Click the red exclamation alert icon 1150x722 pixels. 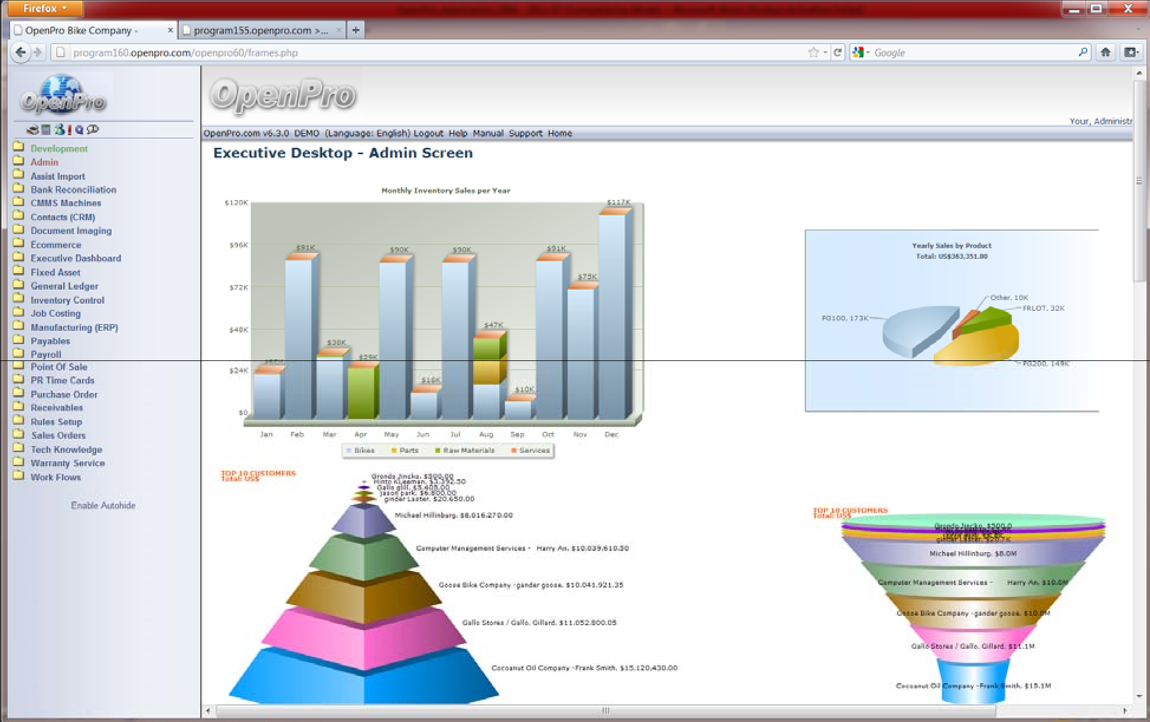click(x=70, y=130)
